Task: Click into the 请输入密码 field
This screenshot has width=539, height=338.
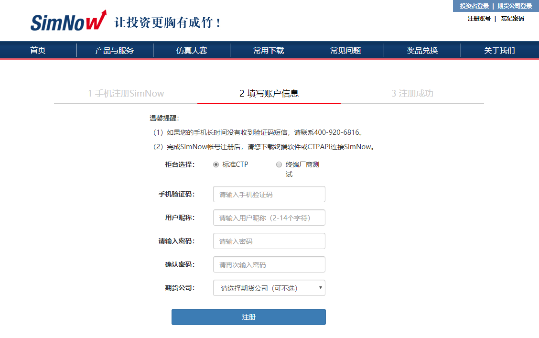Action: pos(269,241)
